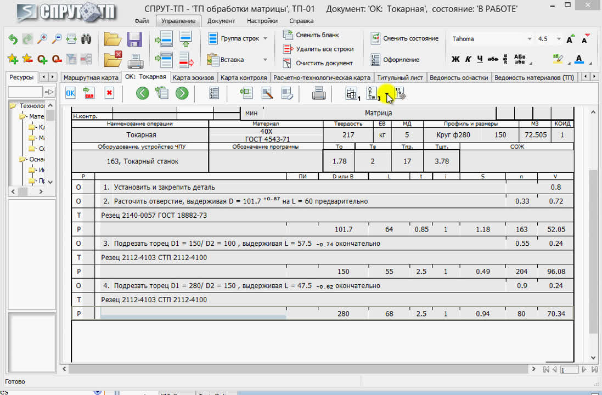Click the resources search input field
This screenshot has height=395, width=602.
pyautogui.click(x=25, y=92)
